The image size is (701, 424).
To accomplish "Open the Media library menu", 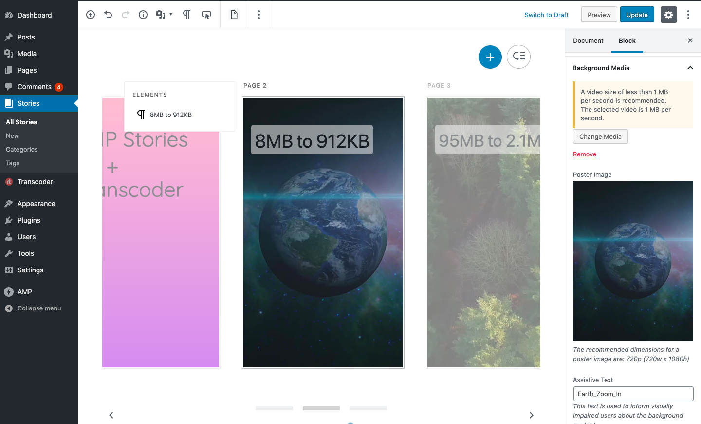I will 39,54.
